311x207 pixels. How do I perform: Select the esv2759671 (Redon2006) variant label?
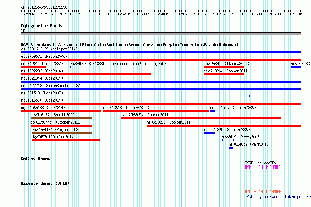(44, 56)
